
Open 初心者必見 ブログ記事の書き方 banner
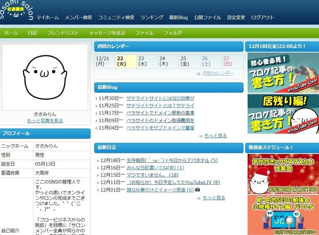click(283, 73)
